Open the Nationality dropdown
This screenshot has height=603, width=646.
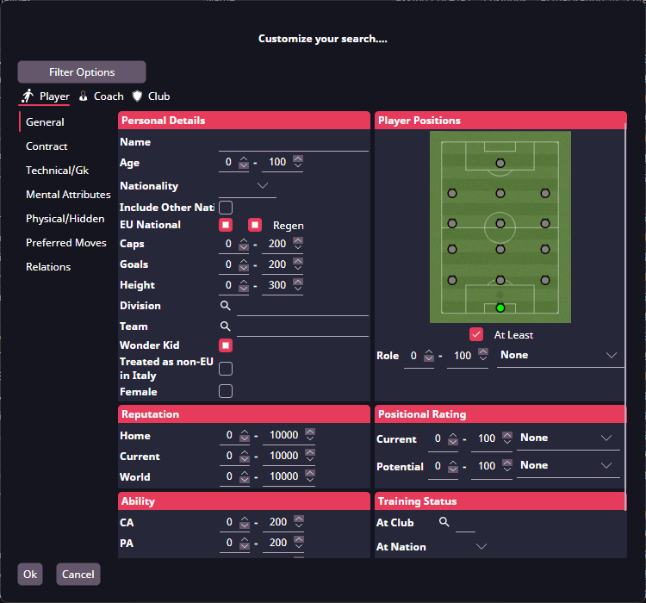(263, 186)
